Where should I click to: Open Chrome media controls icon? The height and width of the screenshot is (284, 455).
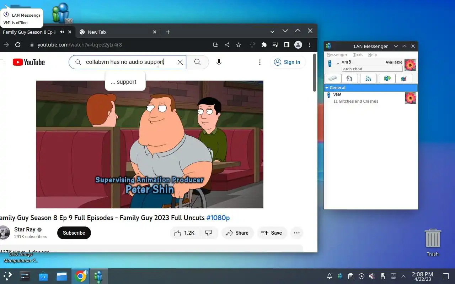pos(275,45)
